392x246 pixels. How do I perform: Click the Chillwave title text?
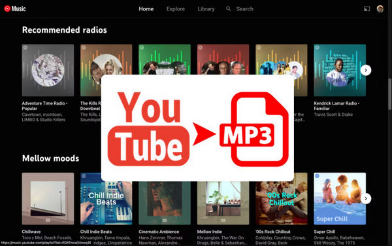[x=31, y=232]
